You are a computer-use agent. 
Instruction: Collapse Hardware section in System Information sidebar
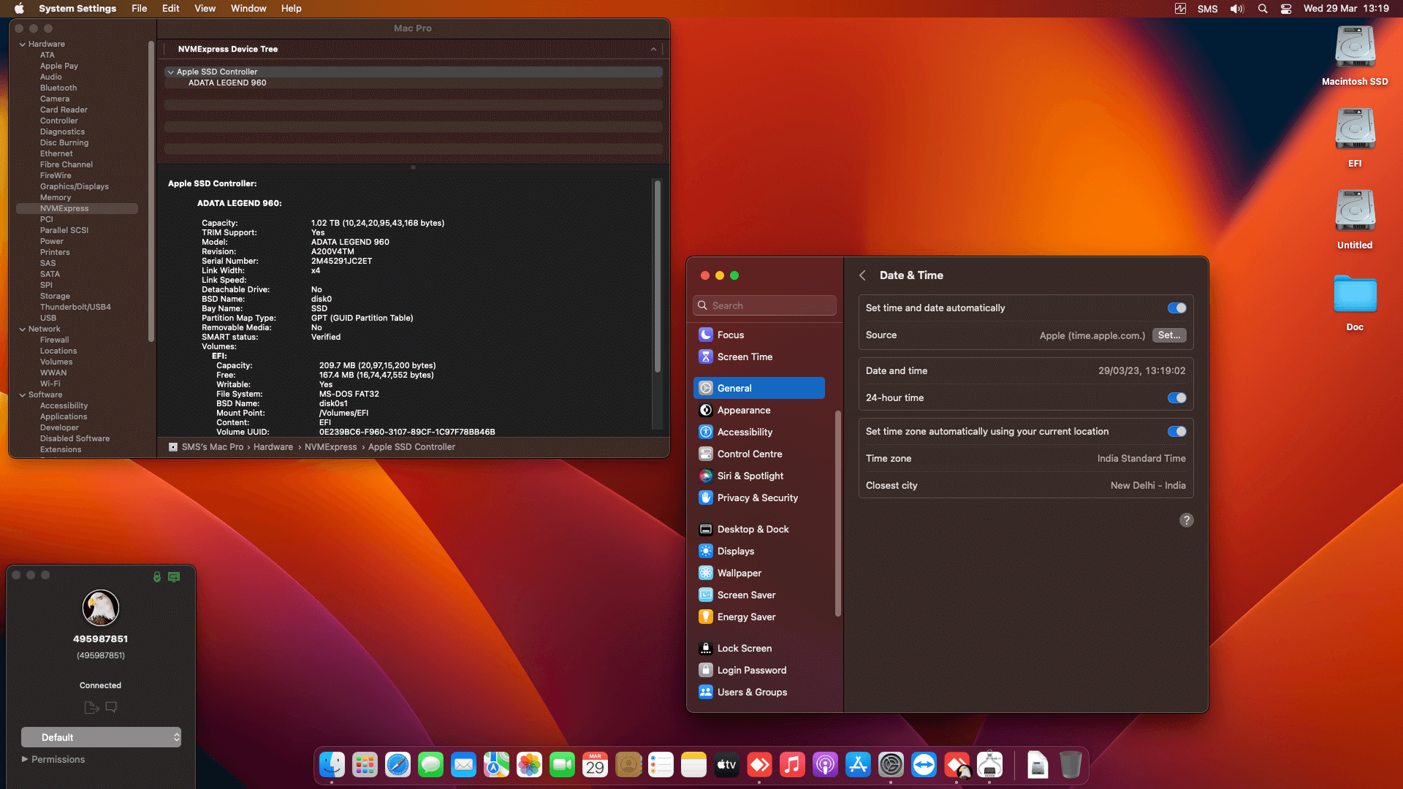point(22,45)
